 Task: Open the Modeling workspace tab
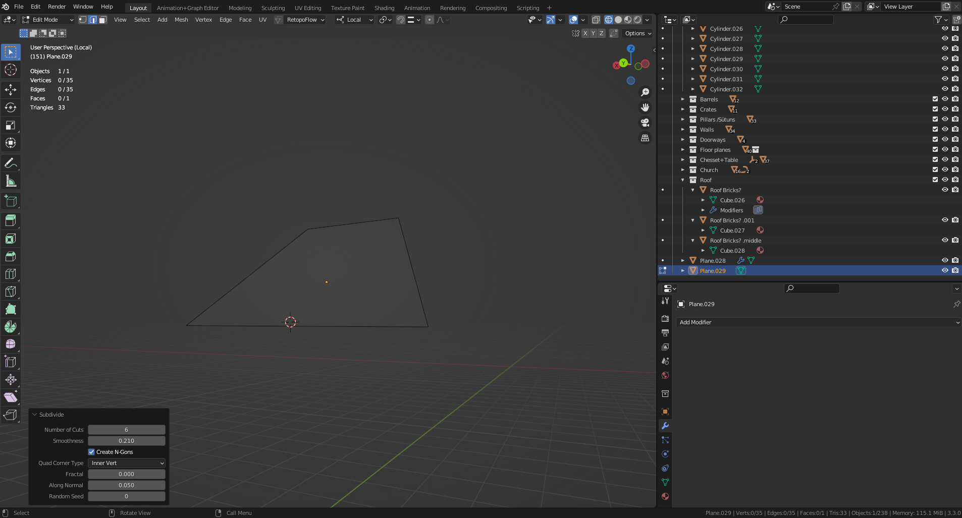click(x=240, y=8)
